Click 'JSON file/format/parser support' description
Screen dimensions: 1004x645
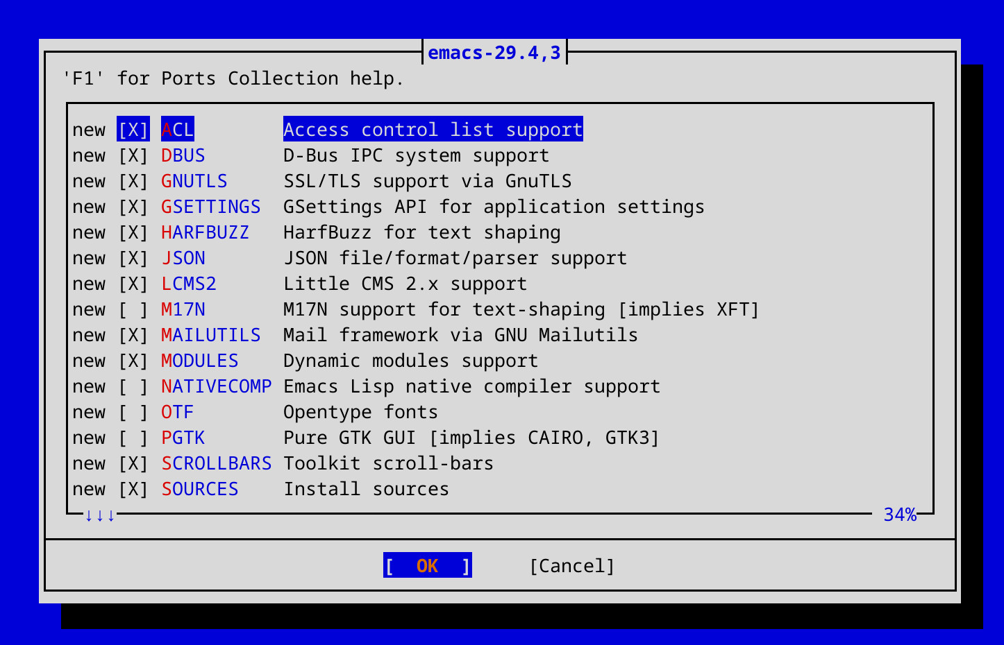point(455,258)
